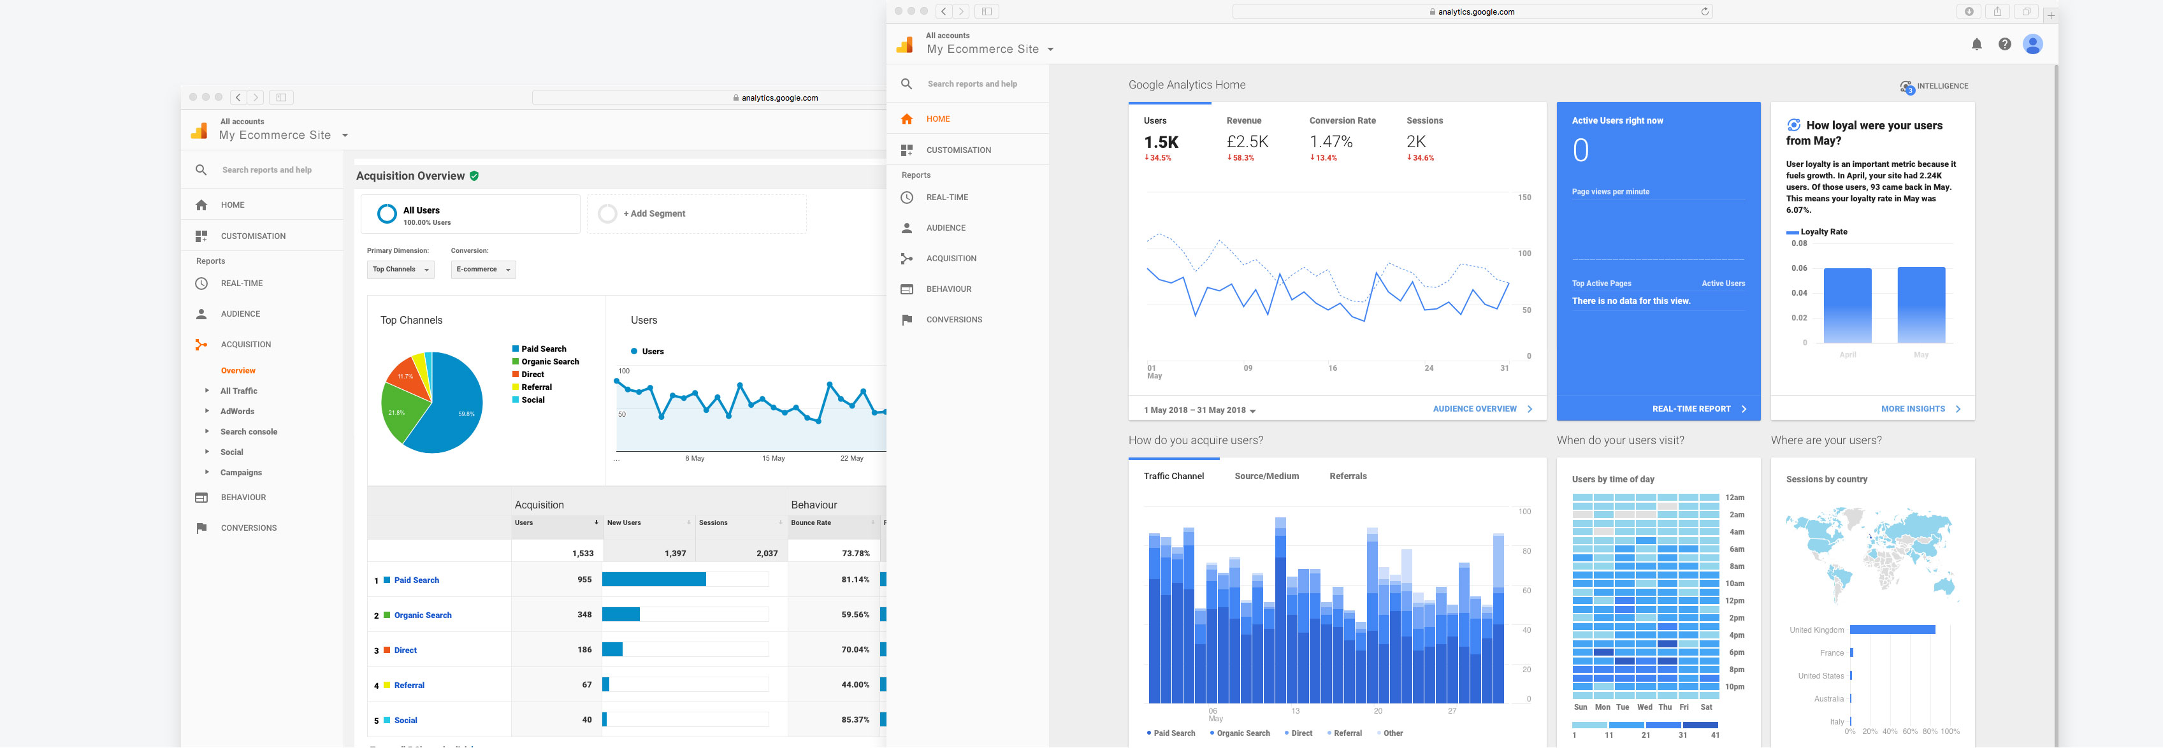Expand the All Traffic tree item
The height and width of the screenshot is (748, 2163).
point(207,391)
